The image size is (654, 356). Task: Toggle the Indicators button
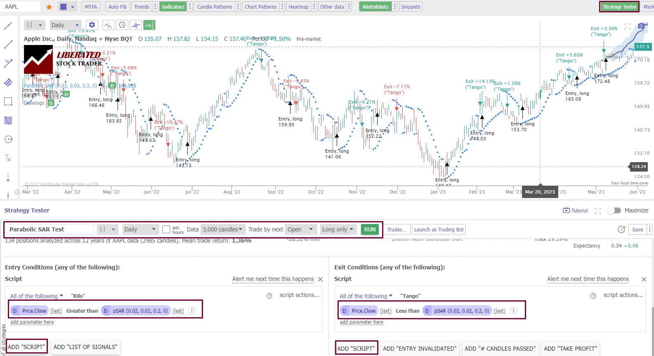coord(173,7)
